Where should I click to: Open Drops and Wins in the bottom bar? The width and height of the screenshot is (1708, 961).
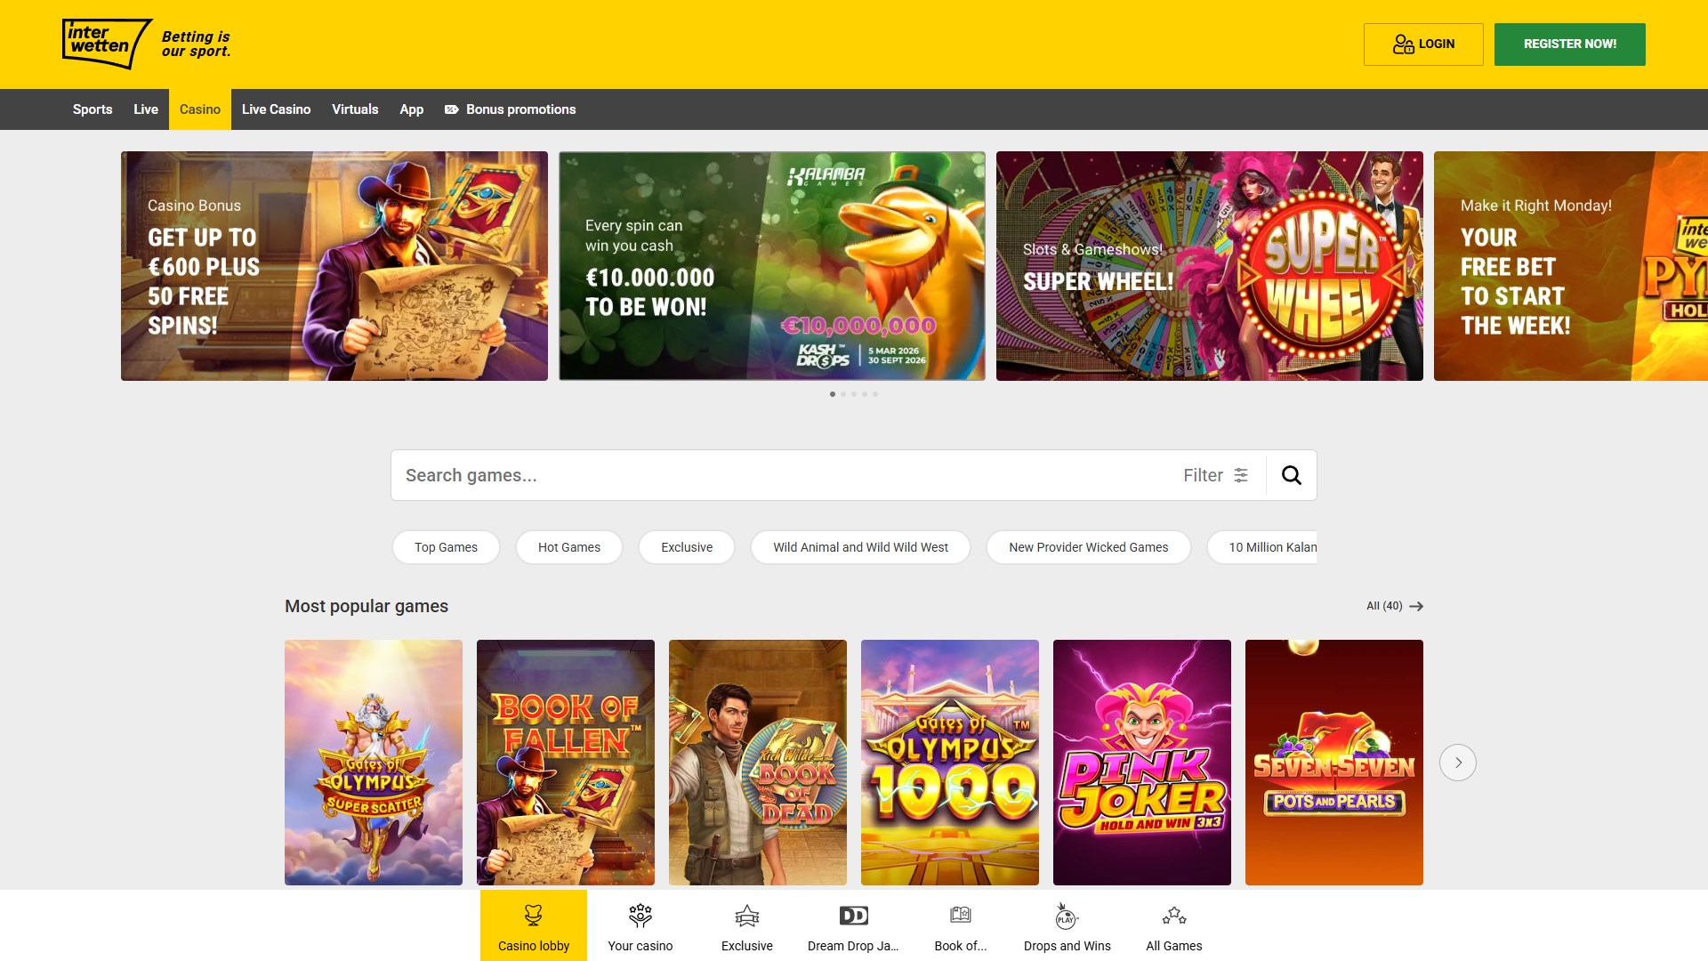(1067, 925)
